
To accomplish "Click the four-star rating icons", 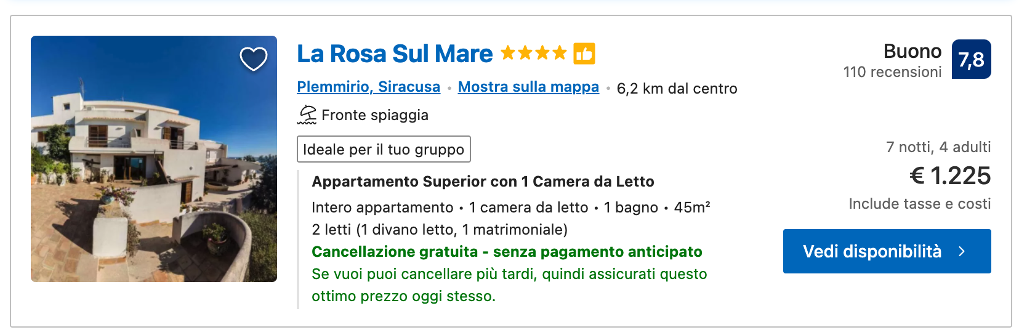I will click(x=533, y=53).
